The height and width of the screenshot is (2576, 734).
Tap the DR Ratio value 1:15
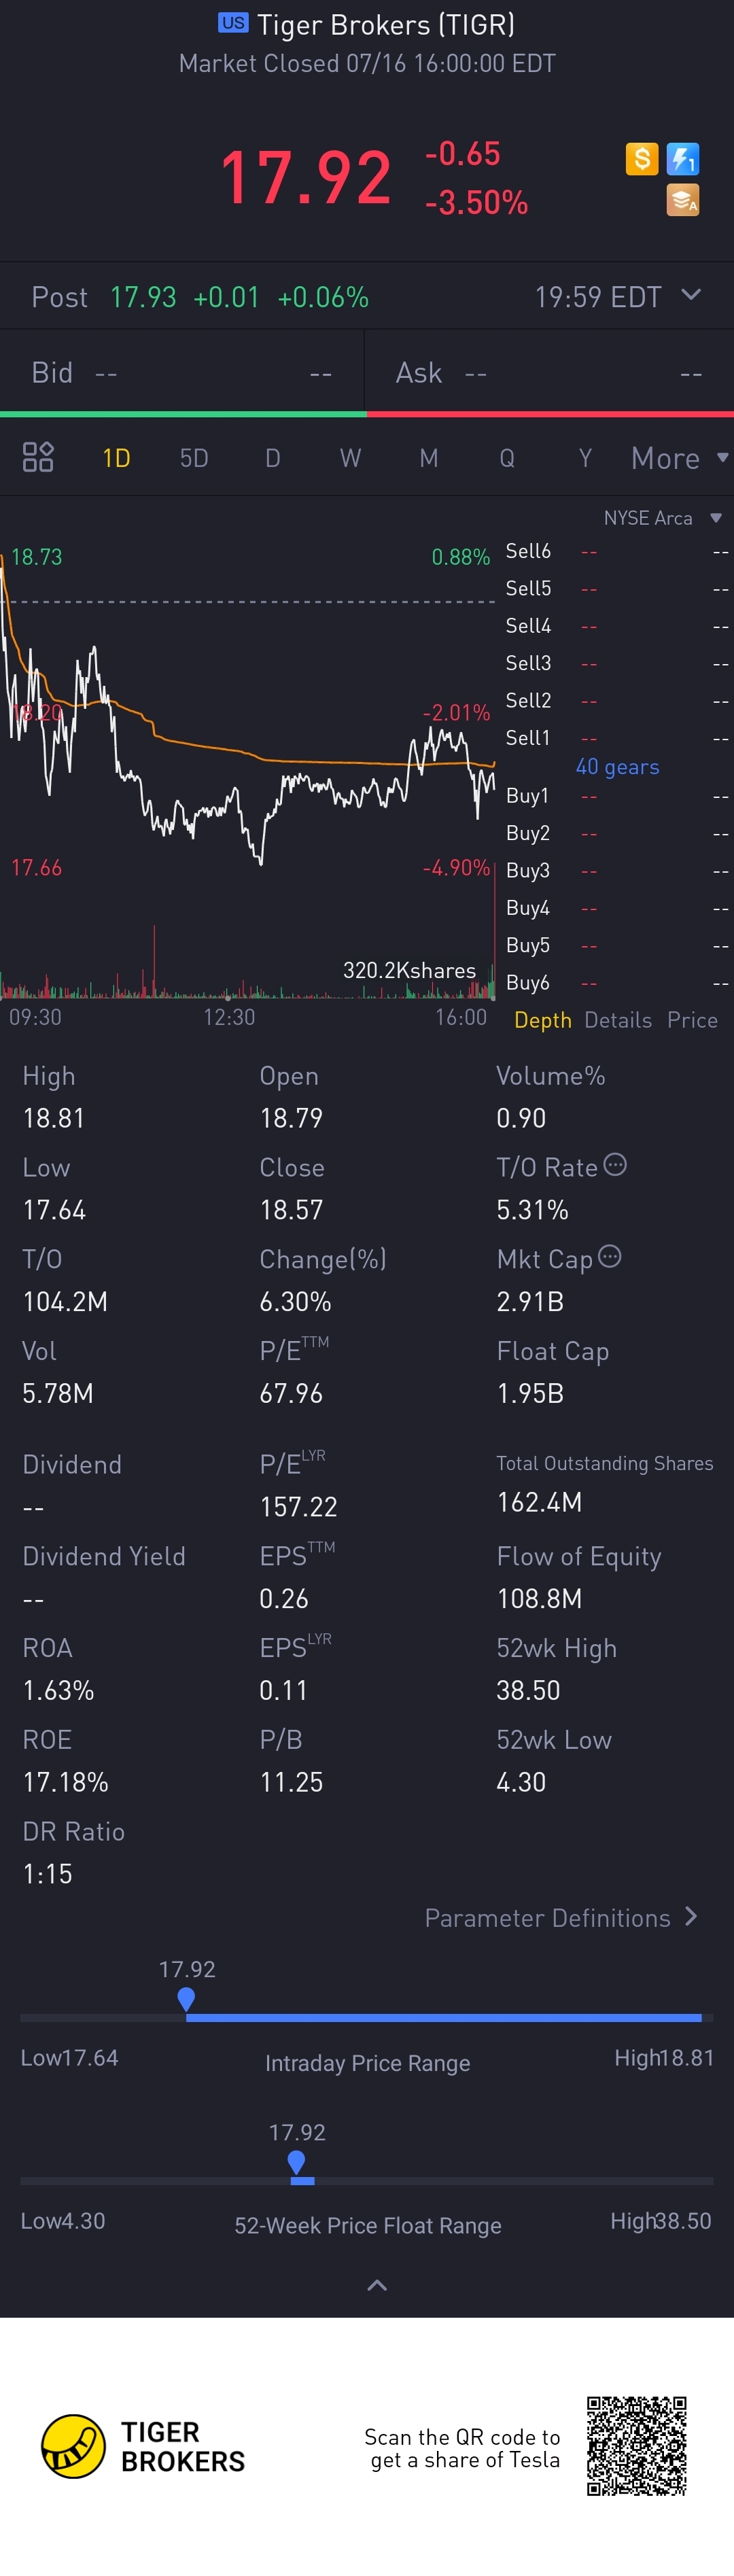pos(47,1873)
